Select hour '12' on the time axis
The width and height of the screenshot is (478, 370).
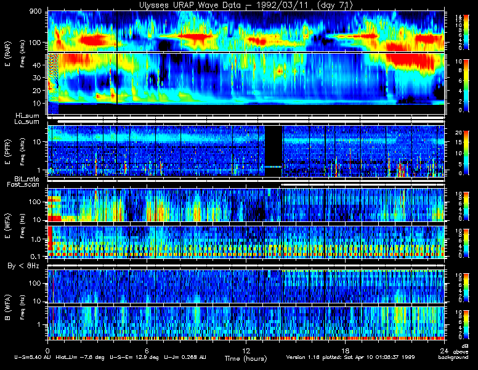246,350
